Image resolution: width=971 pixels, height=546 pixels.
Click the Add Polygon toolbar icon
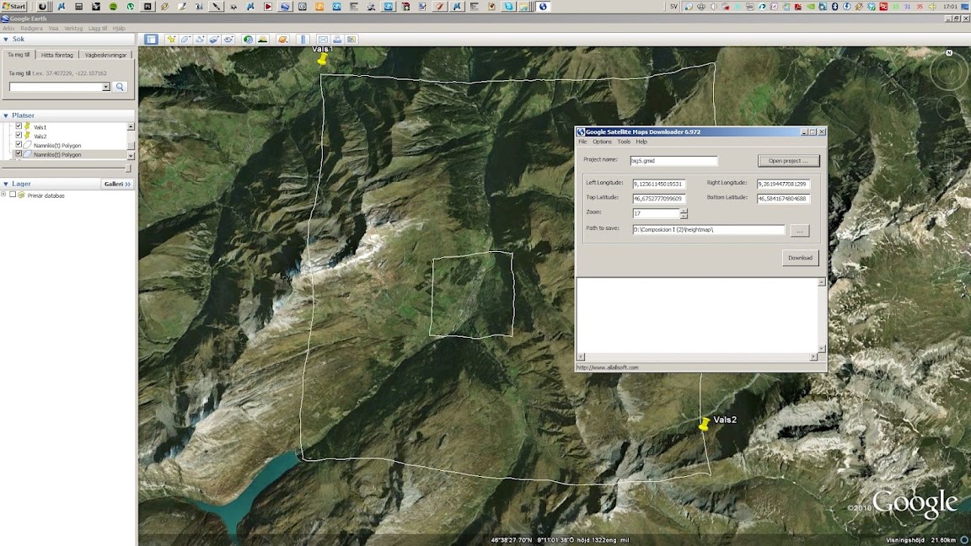(x=185, y=39)
